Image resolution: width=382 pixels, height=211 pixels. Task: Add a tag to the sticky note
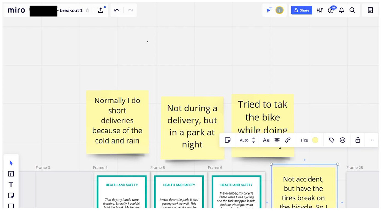point(332,140)
